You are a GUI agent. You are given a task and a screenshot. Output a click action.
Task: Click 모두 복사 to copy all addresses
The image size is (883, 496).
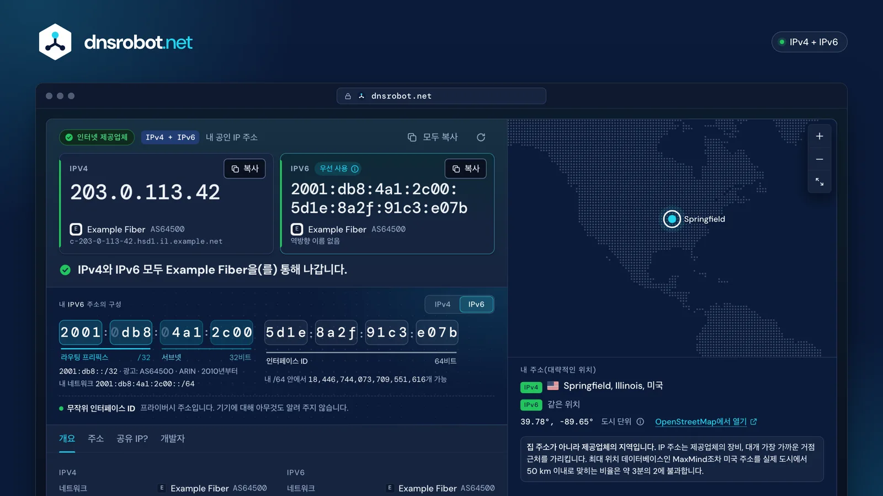coord(433,137)
